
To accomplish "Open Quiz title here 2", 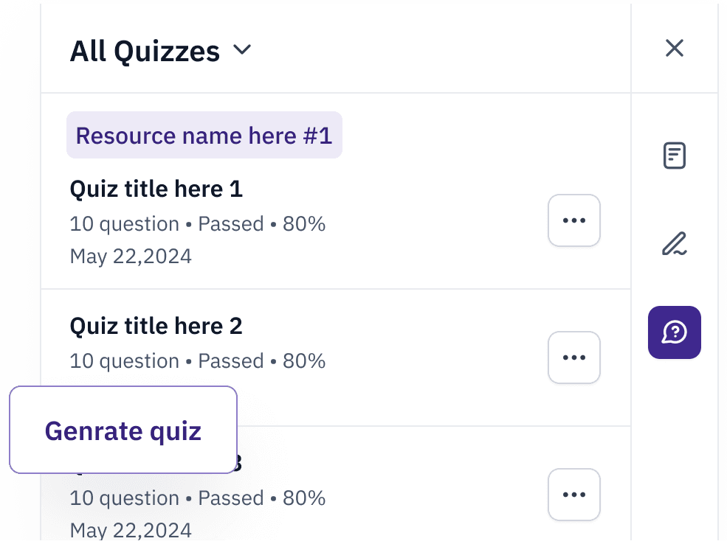I will point(156,326).
